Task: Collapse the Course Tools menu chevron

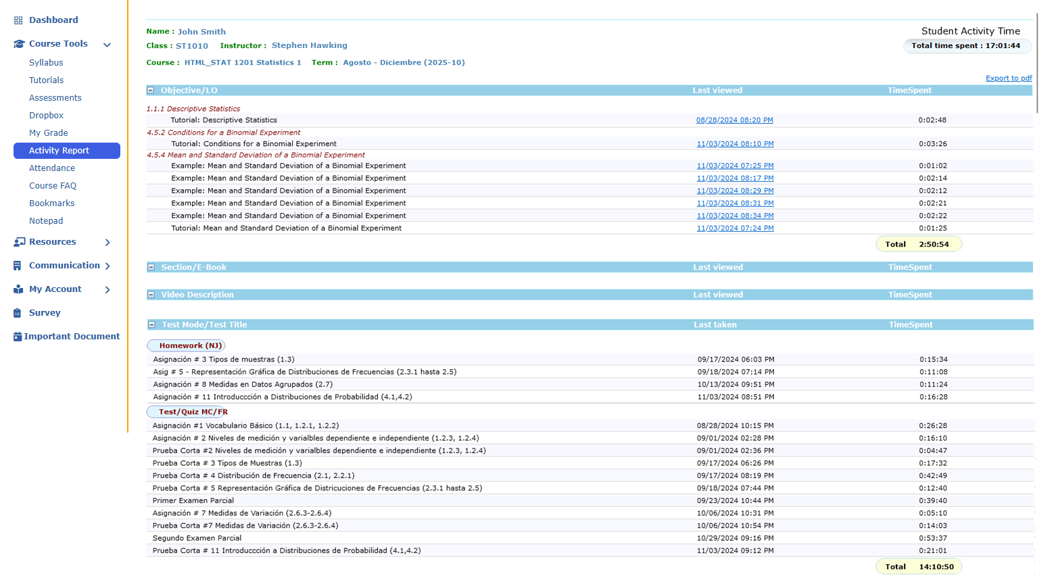Action: pos(107,45)
